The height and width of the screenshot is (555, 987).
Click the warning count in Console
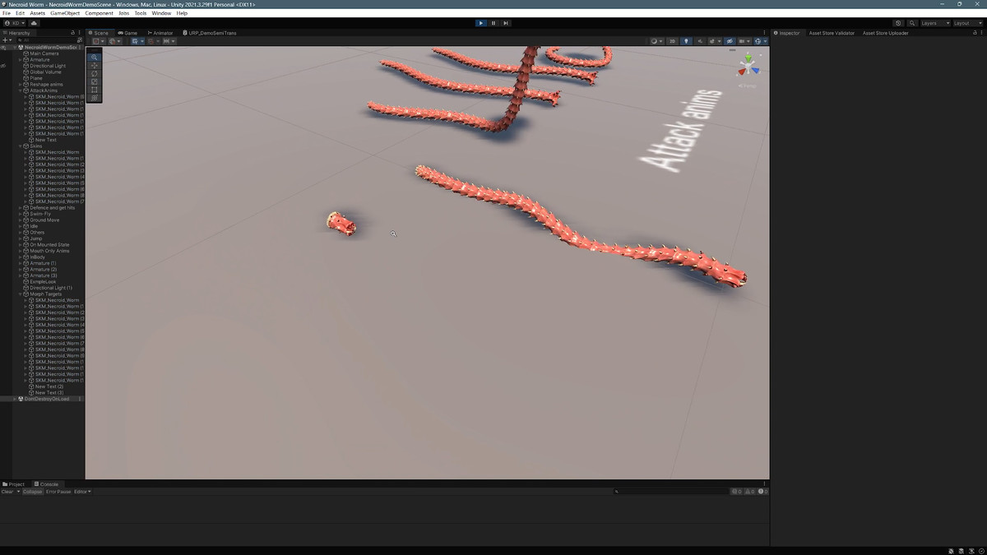(x=749, y=492)
